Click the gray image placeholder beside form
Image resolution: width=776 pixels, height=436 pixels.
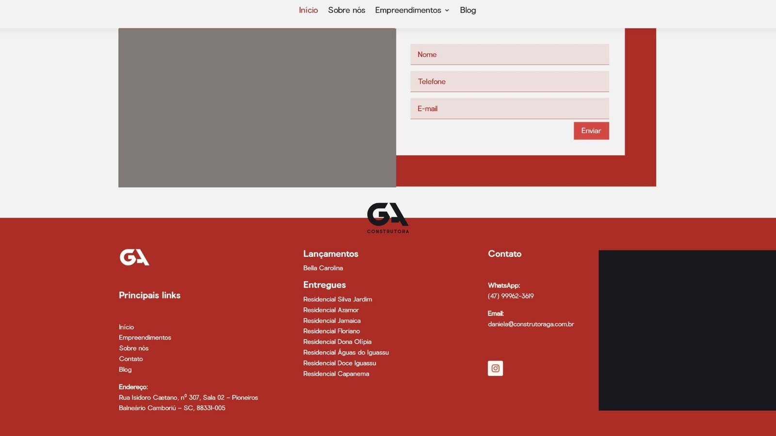257,108
